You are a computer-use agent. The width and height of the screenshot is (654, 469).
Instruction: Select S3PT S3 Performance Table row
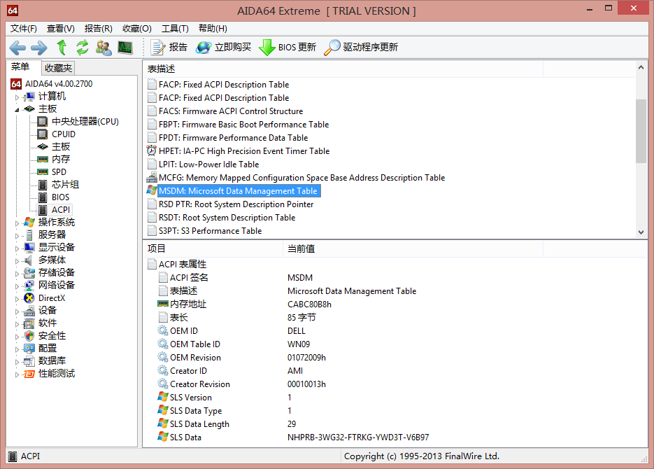pos(211,231)
